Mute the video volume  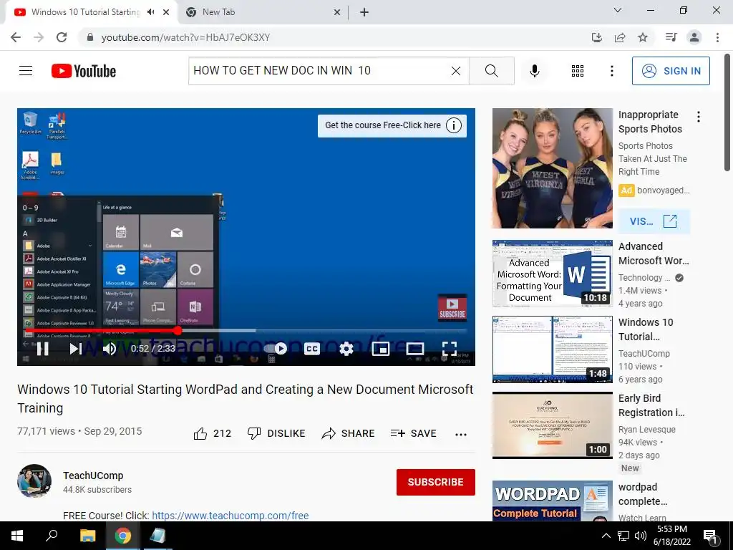[110, 349]
